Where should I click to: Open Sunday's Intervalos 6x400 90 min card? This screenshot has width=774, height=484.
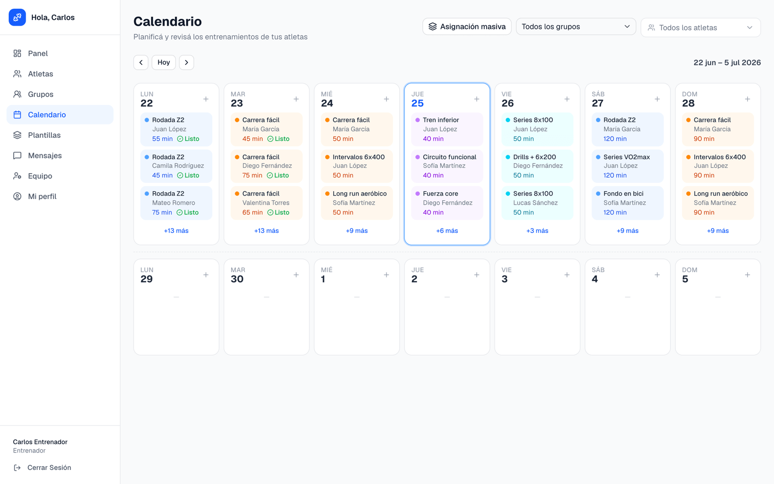(x=718, y=166)
